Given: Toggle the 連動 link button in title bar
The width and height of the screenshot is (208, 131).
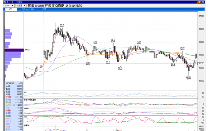Looking at the screenshot, I should 199,2.
